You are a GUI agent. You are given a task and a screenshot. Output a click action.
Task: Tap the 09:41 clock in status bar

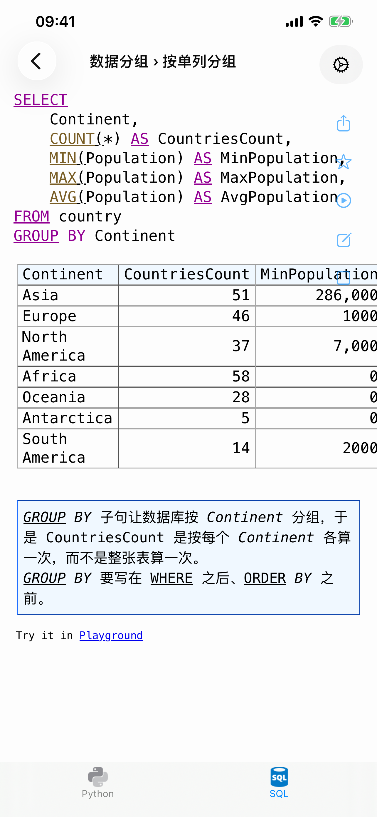55,21
